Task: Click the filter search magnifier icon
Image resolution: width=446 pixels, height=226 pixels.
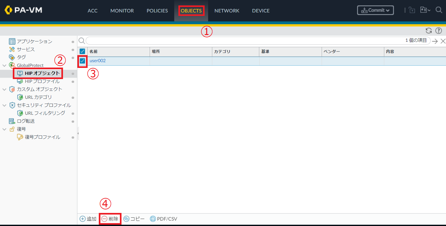Action: point(82,40)
